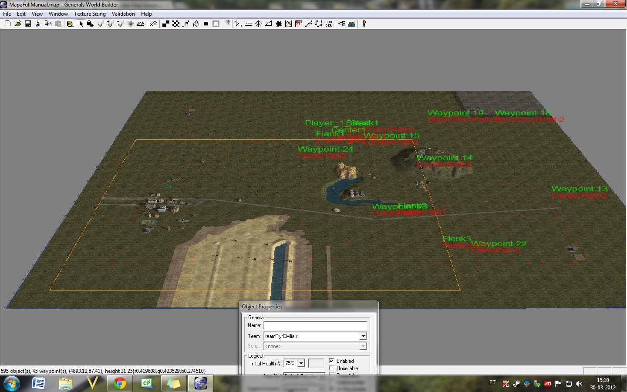Select the eyedropper tool in toolbar
The image size is (627, 392).
click(x=186, y=24)
